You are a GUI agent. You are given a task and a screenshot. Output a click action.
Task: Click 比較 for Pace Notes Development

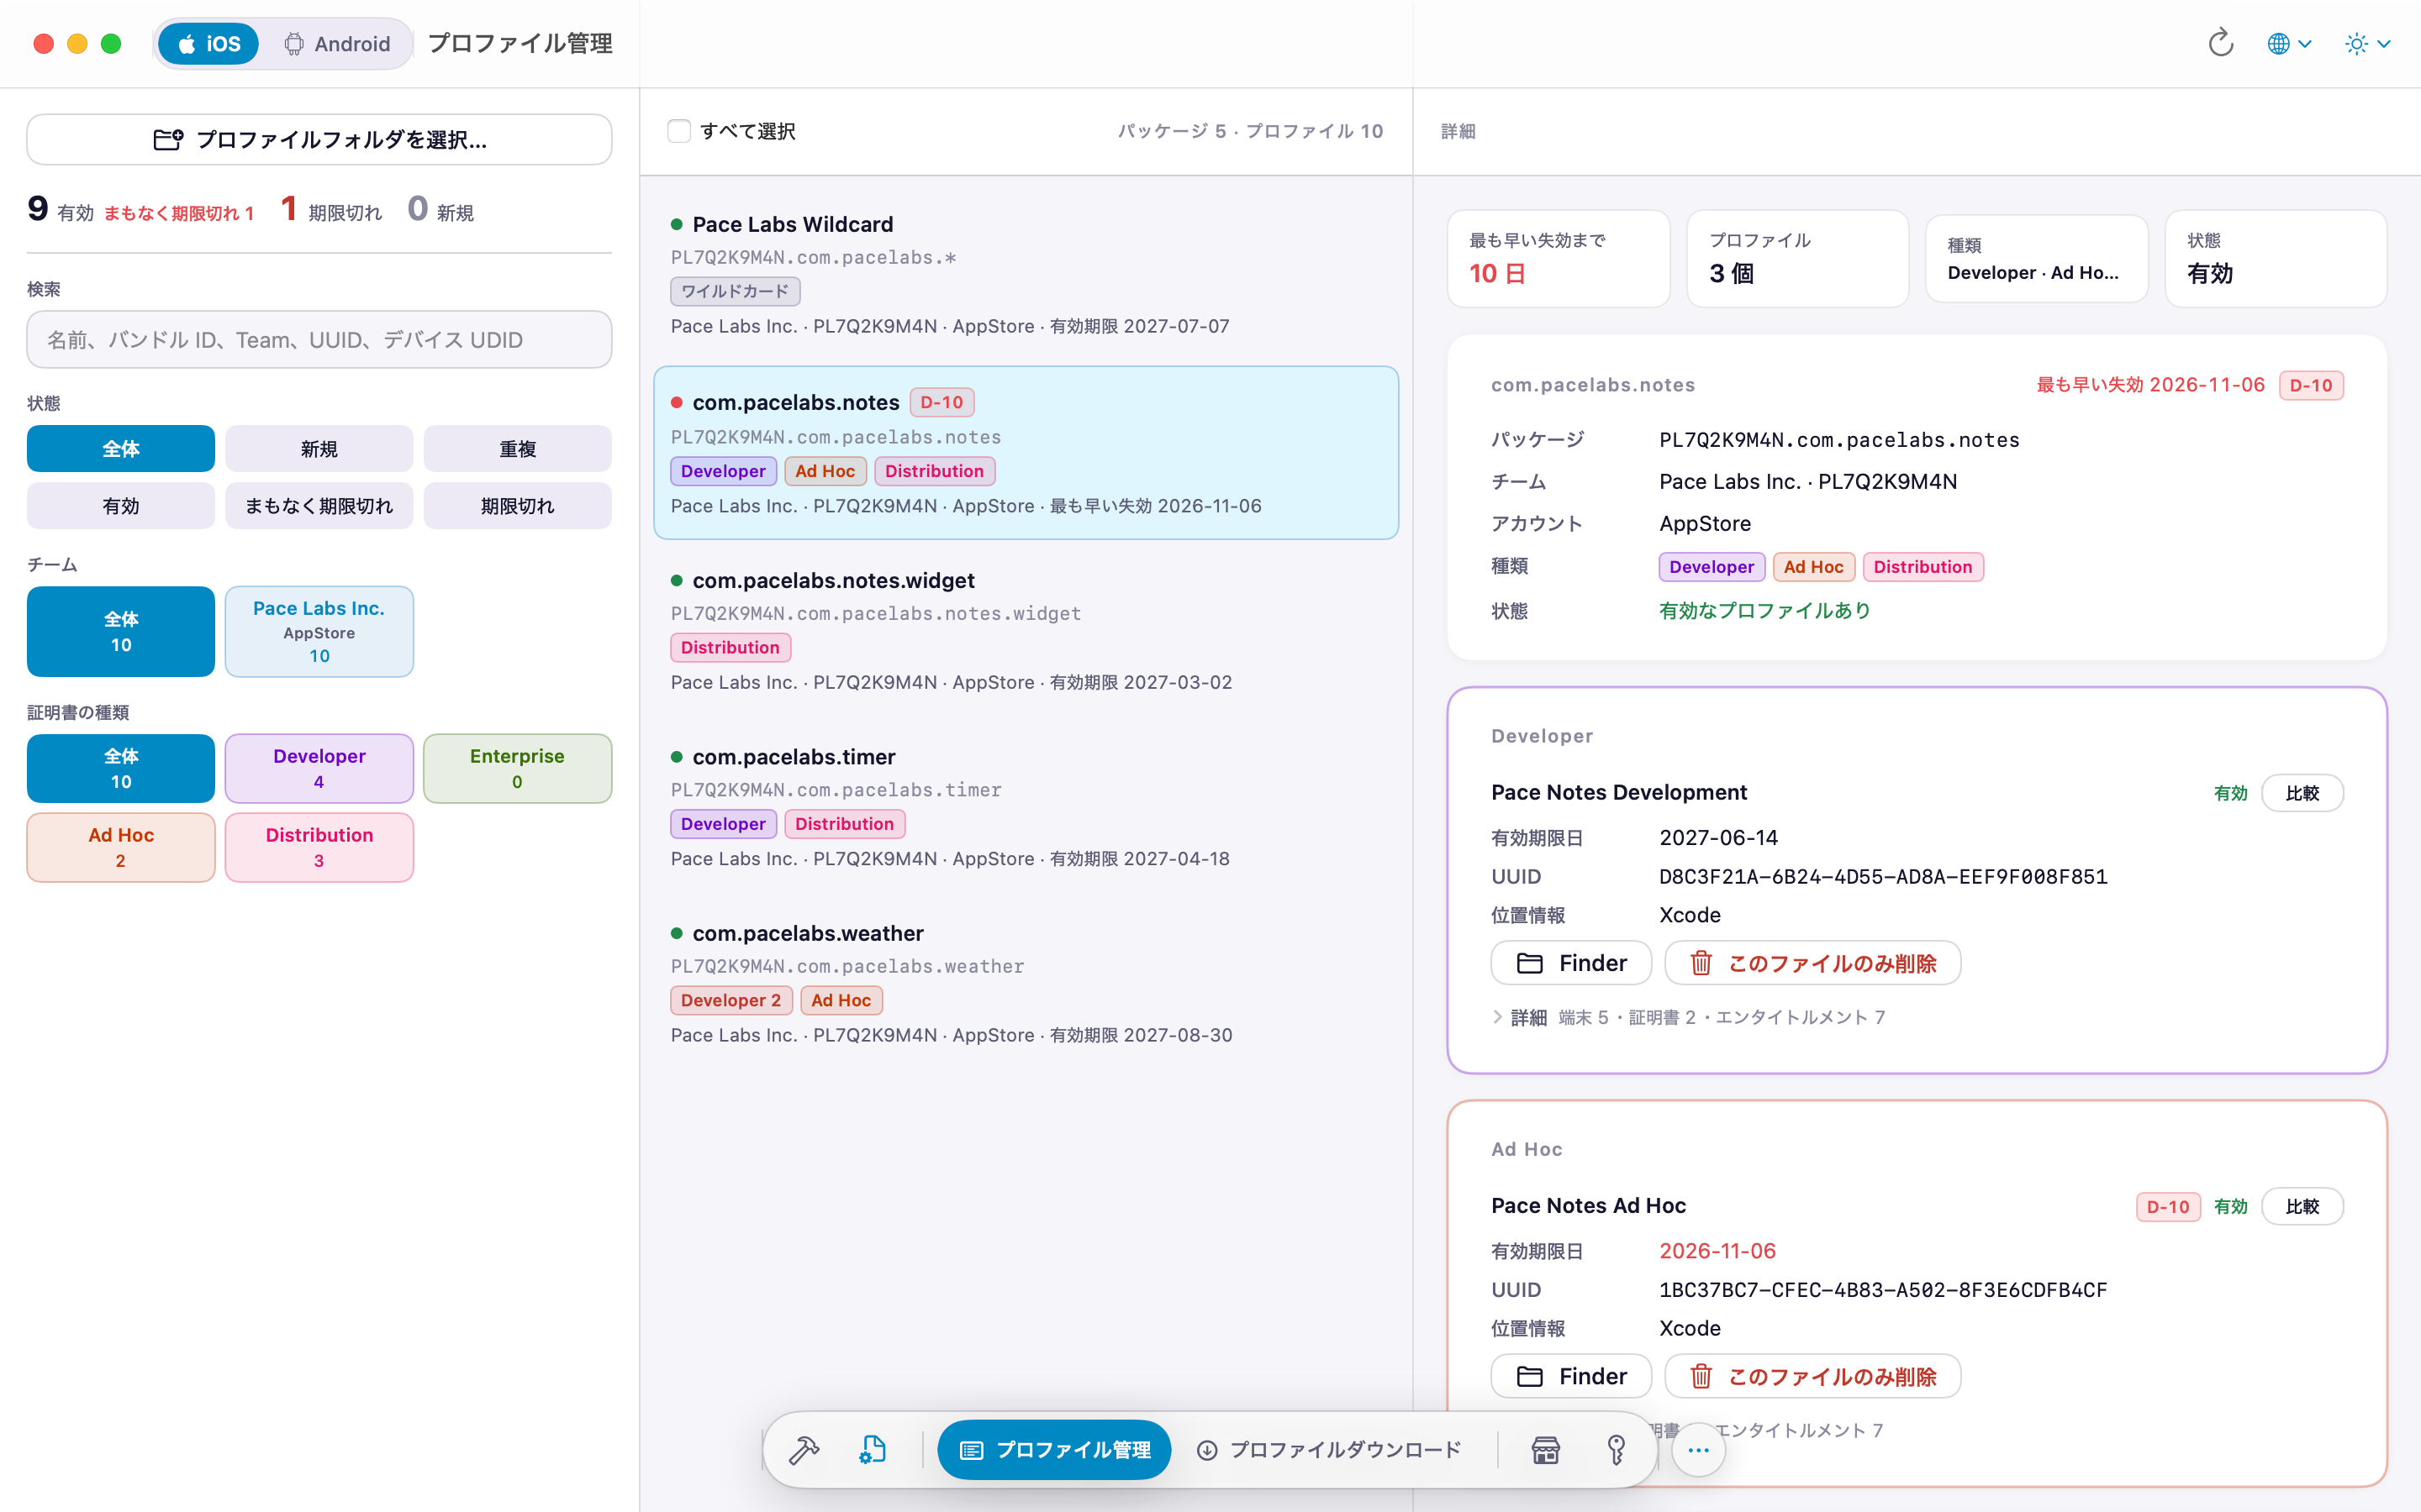pyautogui.click(x=2302, y=793)
